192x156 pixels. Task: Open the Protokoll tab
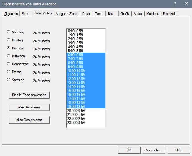point(169,14)
